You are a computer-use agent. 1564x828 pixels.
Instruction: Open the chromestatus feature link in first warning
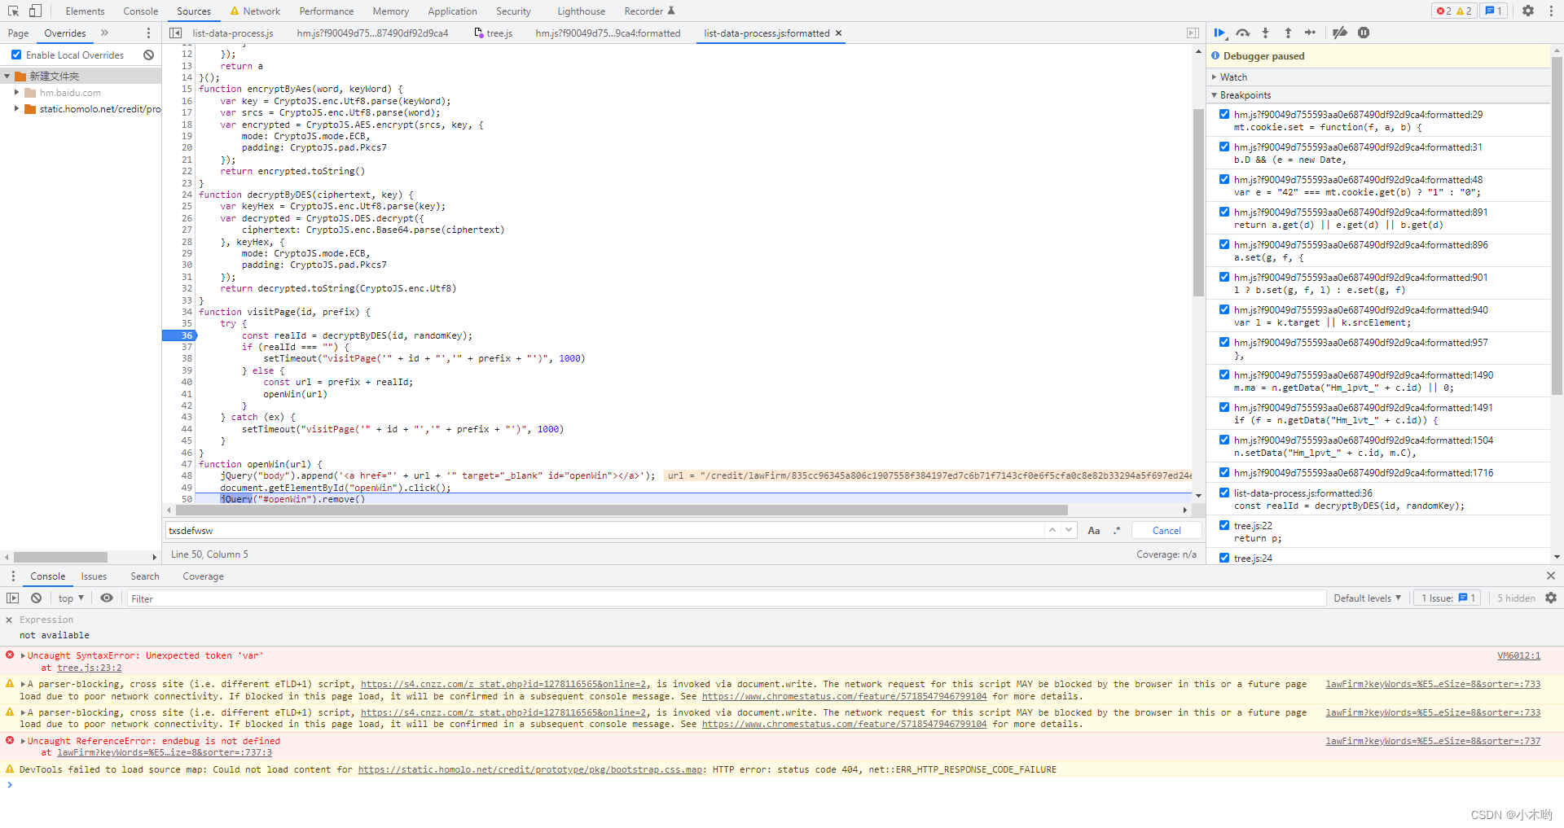click(x=844, y=696)
